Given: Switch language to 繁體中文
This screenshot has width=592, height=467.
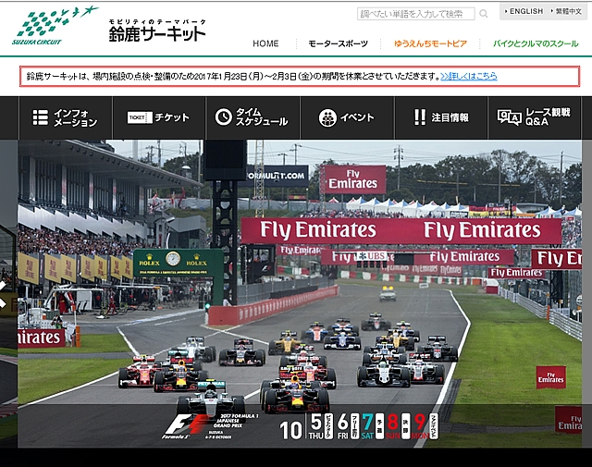Looking at the screenshot, I should click(x=566, y=11).
